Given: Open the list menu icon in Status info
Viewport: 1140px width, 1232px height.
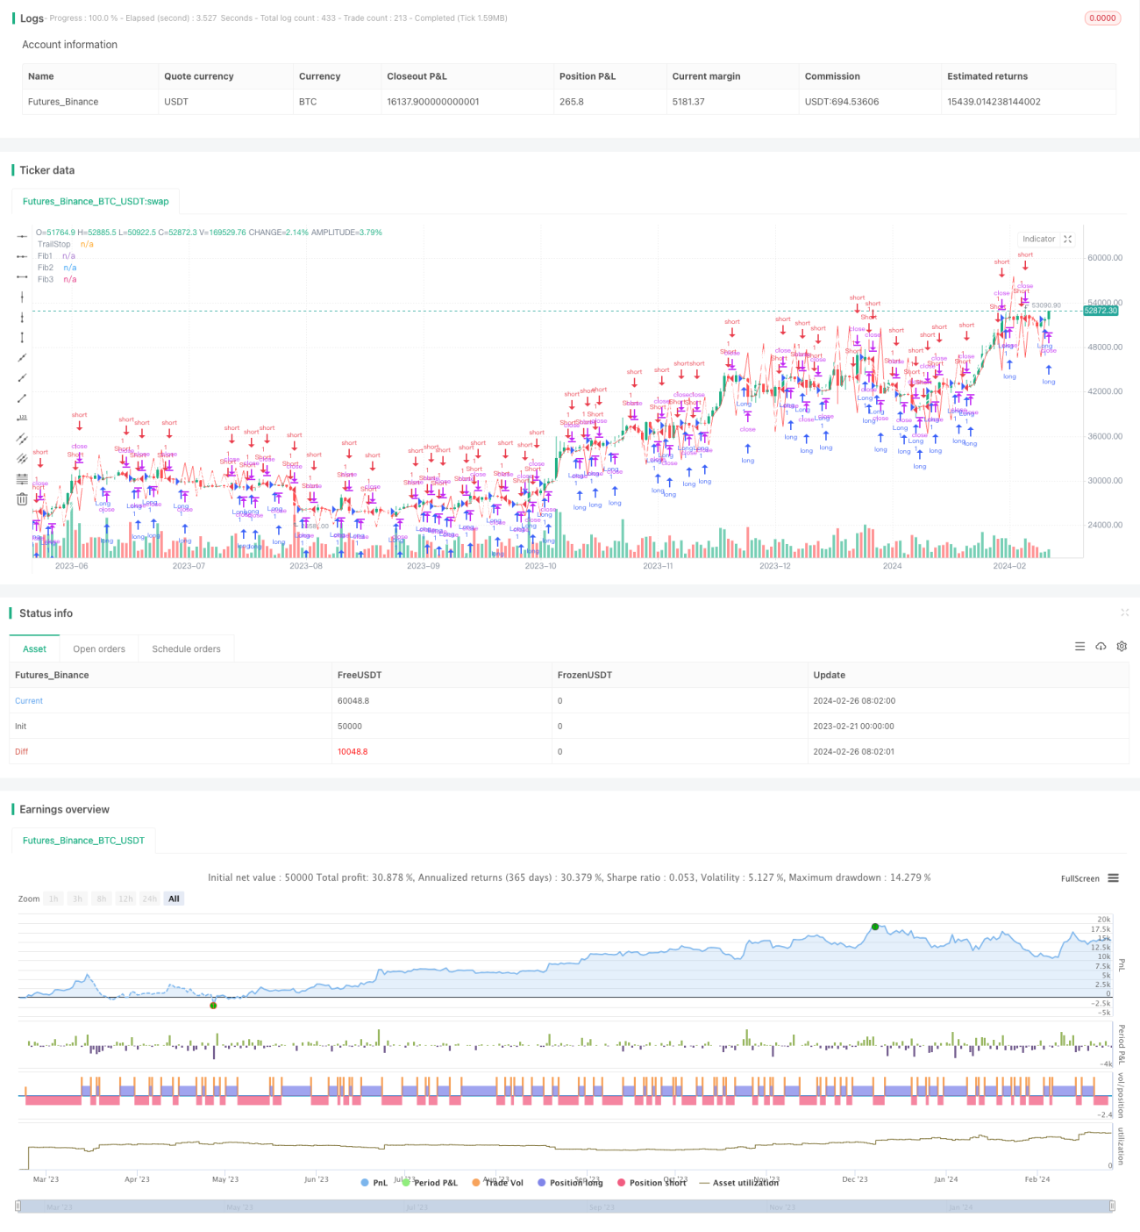Looking at the screenshot, I should (1079, 647).
